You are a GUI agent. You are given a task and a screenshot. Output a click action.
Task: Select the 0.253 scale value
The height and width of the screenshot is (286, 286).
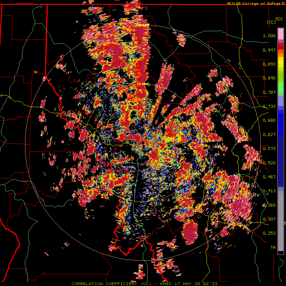[x=269, y=233]
